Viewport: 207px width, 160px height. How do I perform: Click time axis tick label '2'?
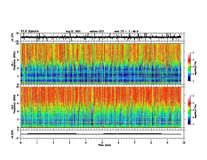(x=53, y=143)
